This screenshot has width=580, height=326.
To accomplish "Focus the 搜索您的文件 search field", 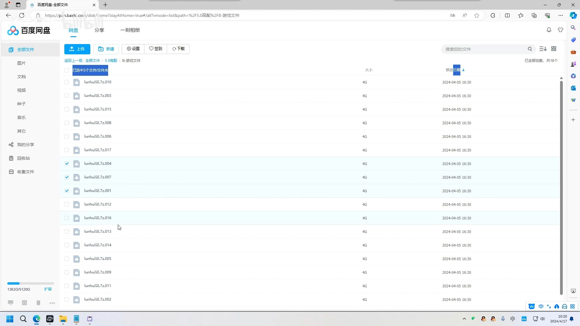I will [484, 49].
